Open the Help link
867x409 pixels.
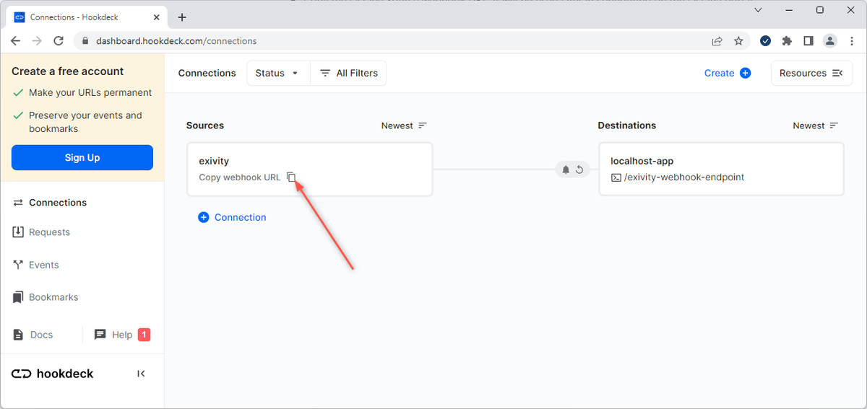tap(122, 335)
